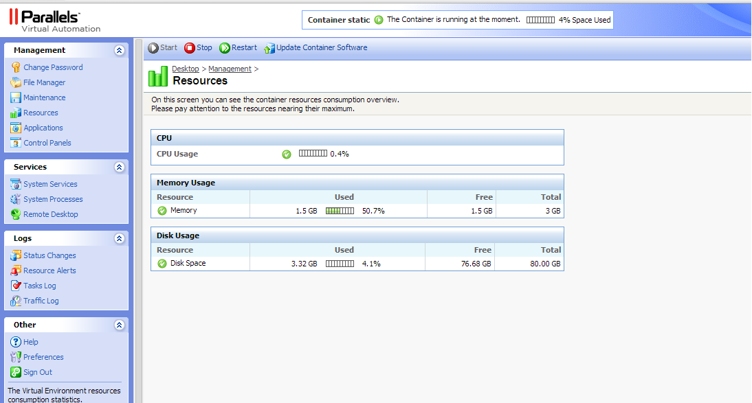752x403 pixels.
Task: Click the Tasks Log checkmark icon
Action: coord(16,286)
